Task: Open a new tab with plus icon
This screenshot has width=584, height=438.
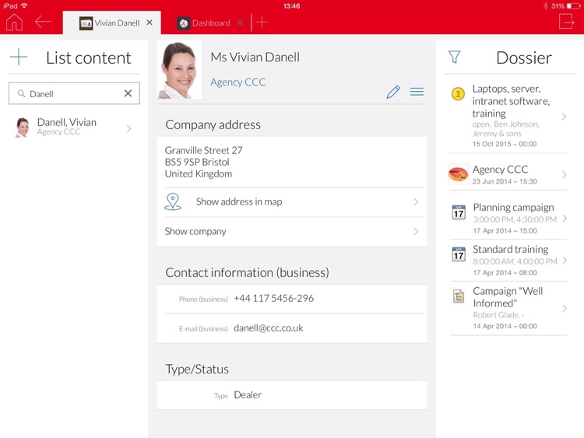Action: (x=262, y=23)
